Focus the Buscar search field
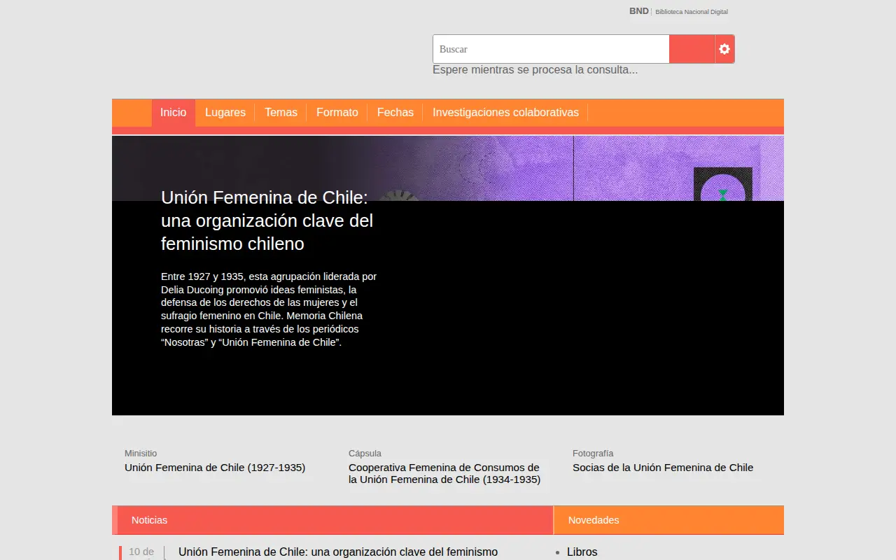The image size is (896, 560). (x=551, y=49)
